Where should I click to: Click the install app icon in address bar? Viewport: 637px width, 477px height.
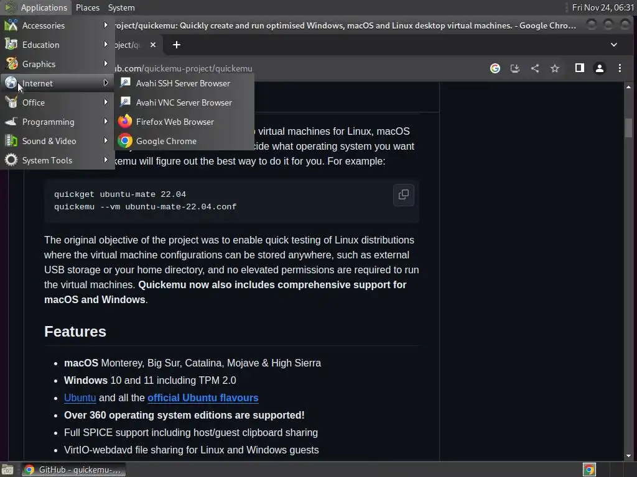click(x=514, y=68)
